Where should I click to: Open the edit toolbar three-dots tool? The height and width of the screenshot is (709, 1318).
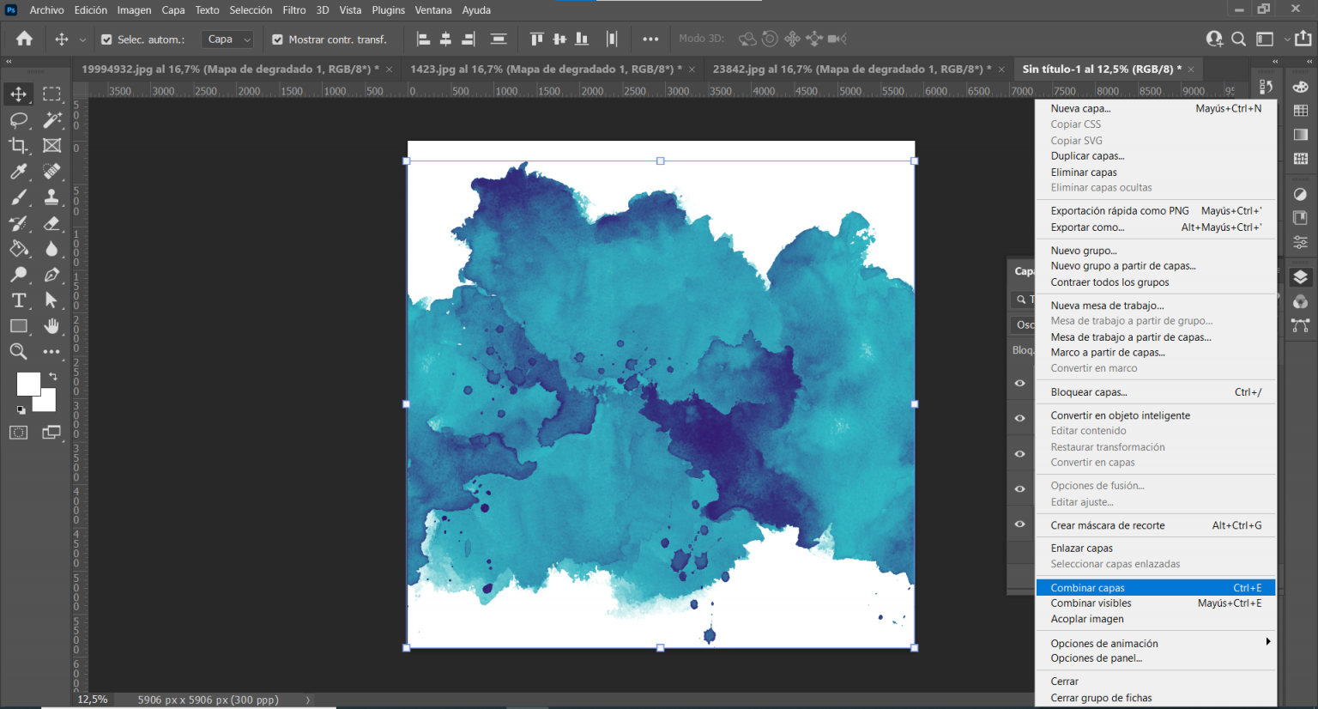click(51, 351)
